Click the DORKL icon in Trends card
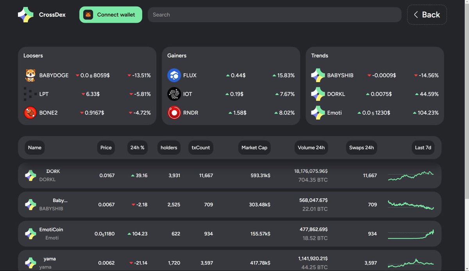The image size is (469, 271). 318,94
